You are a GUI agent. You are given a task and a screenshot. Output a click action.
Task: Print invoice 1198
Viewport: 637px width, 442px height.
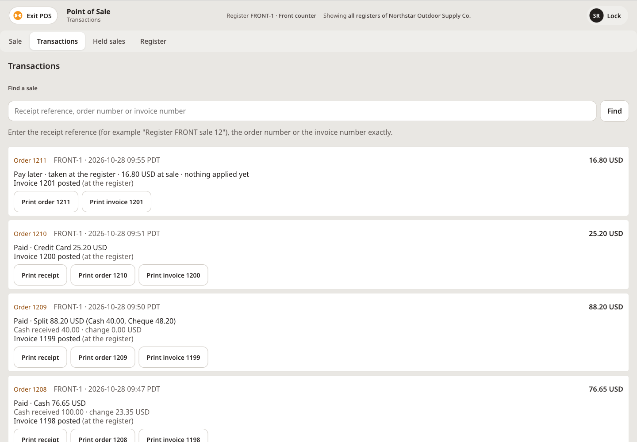tap(173, 435)
